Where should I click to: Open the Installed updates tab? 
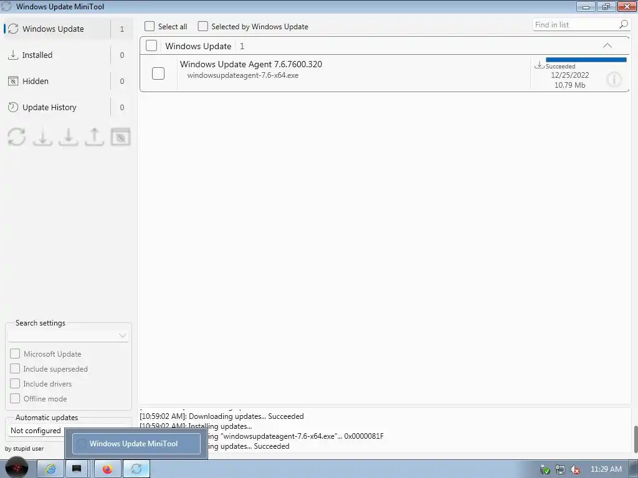point(69,55)
